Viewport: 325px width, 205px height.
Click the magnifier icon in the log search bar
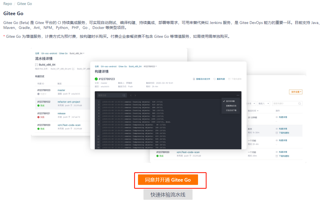pyautogui.click(x=124, y=95)
